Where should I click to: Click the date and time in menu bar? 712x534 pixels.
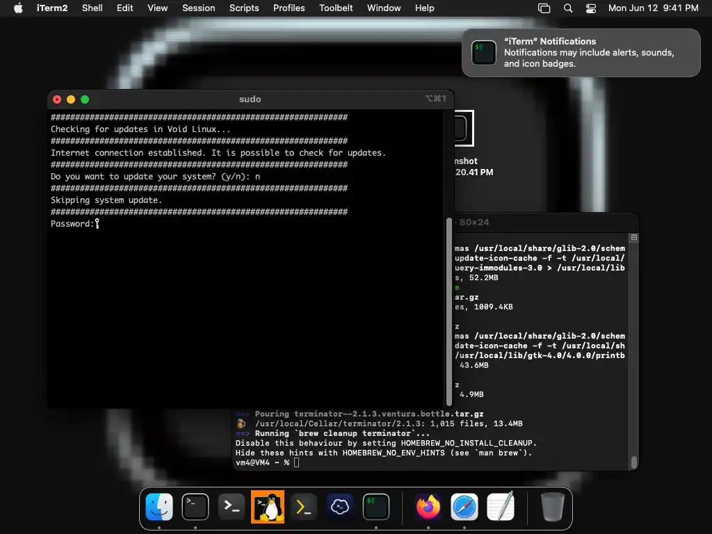point(653,8)
